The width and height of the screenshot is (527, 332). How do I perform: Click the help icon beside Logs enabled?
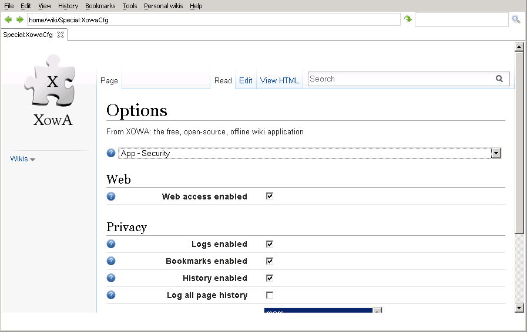point(111,244)
